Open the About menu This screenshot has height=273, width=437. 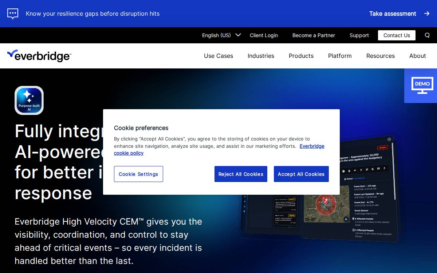click(418, 56)
